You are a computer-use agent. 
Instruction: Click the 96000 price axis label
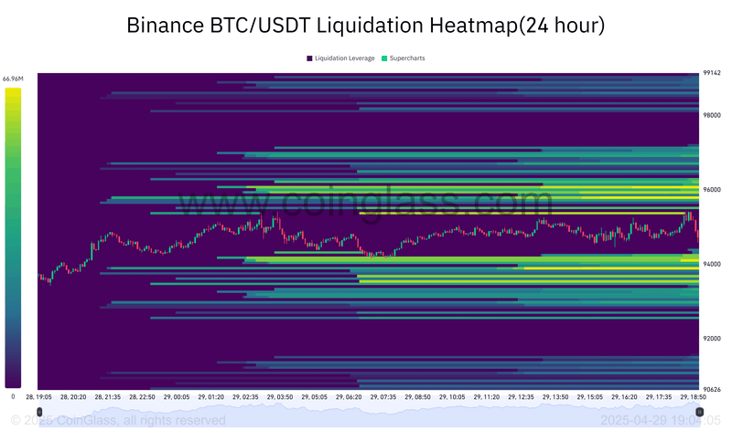point(712,190)
